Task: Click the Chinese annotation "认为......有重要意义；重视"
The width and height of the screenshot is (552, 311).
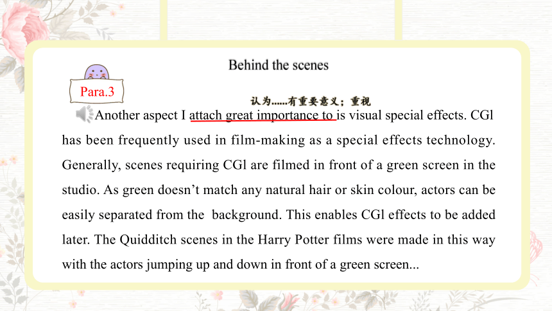Action: 311,101
